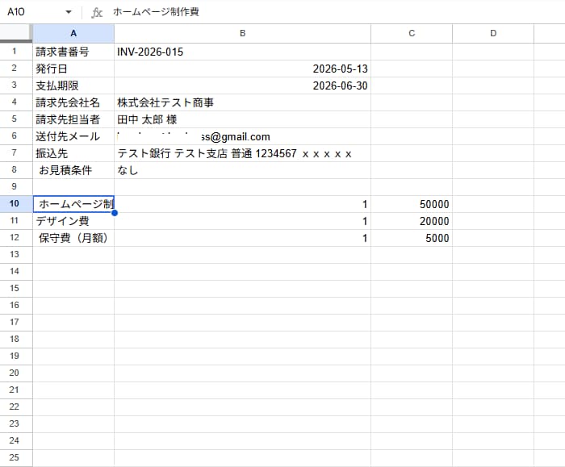The width and height of the screenshot is (565, 467).
Task: Click cell なし
Action: 242,170
